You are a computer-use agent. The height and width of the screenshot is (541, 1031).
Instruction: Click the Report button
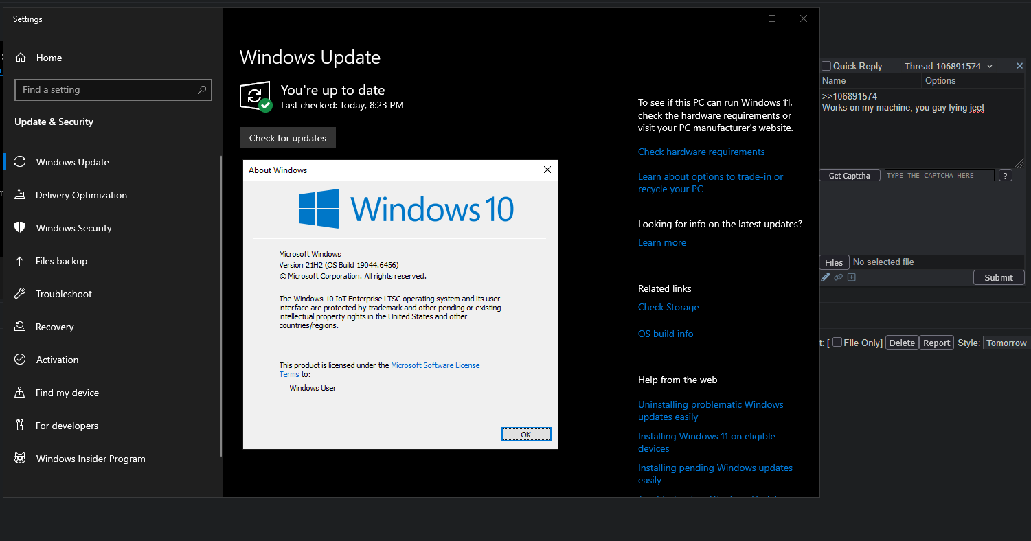tap(936, 343)
